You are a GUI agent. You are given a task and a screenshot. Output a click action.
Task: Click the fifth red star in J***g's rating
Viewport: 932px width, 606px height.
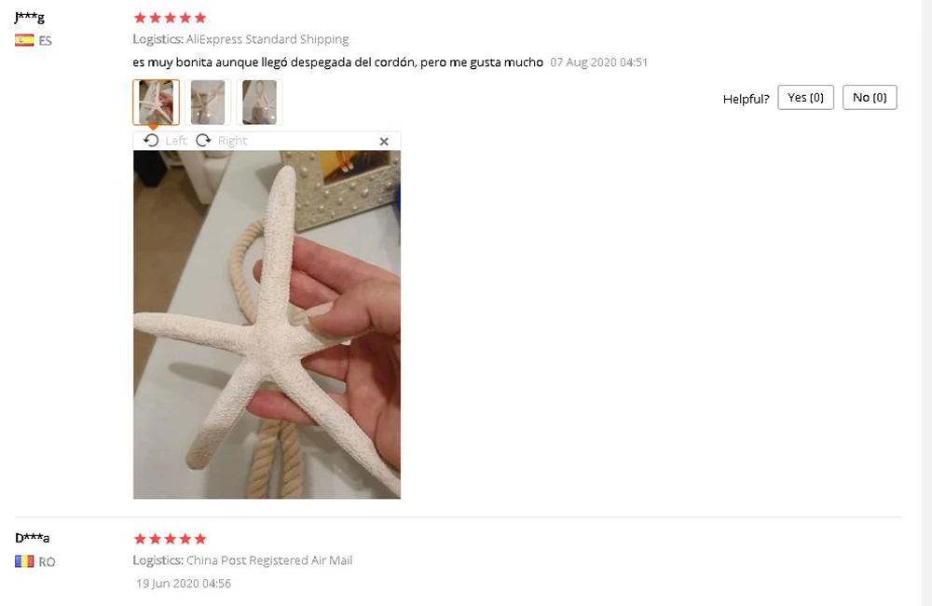coord(200,18)
